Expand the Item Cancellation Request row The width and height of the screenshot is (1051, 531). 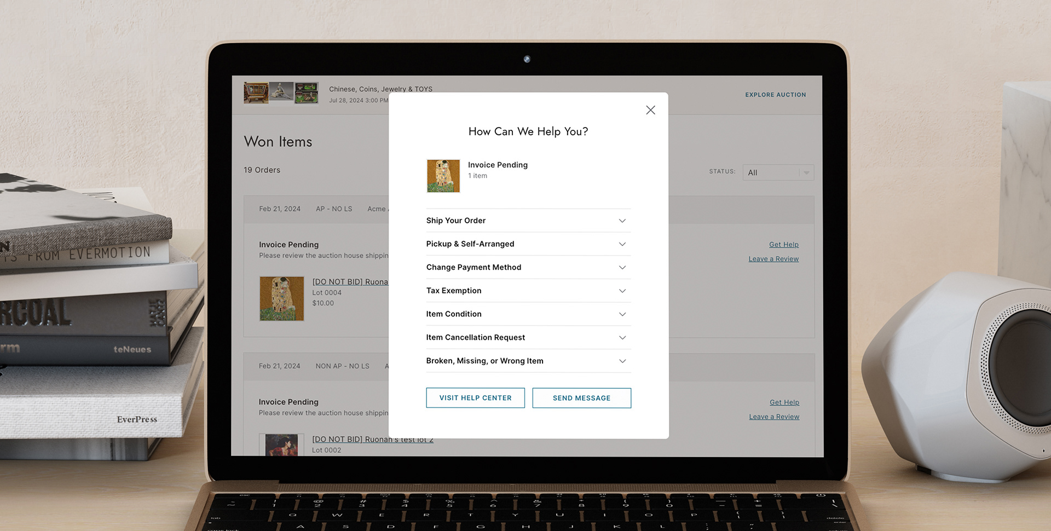coord(528,337)
